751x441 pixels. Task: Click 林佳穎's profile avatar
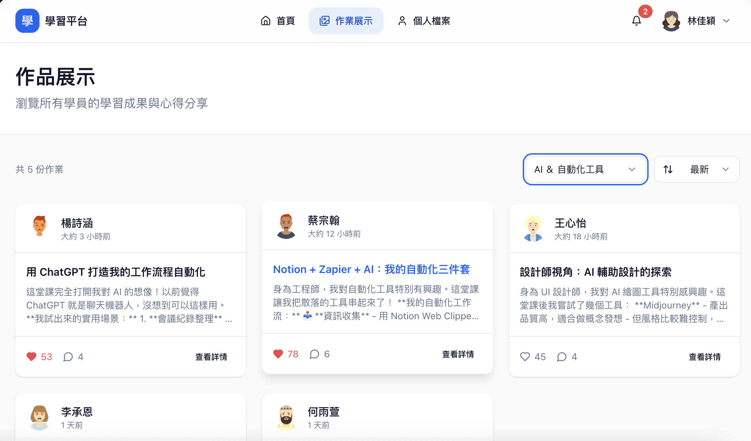(x=671, y=21)
